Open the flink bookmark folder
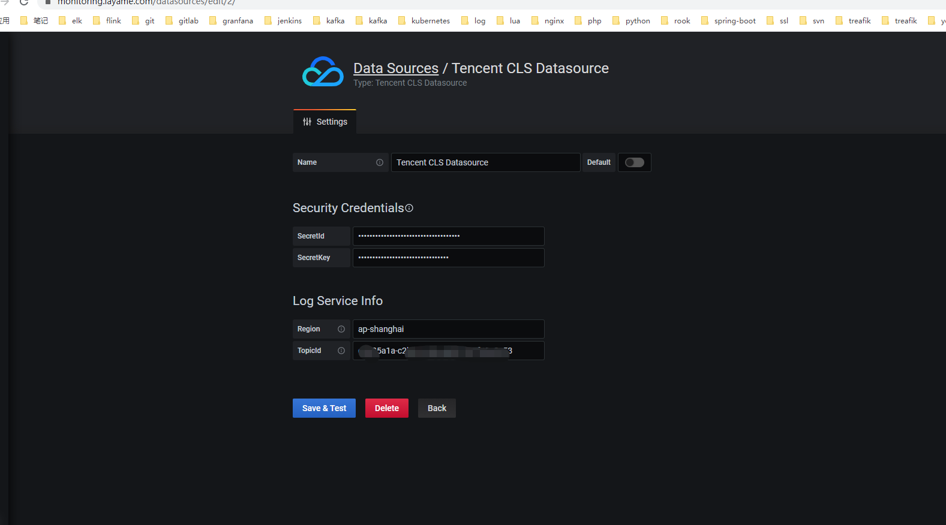 [x=107, y=20]
